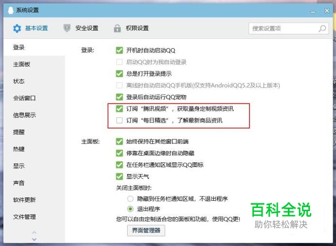Click the lock icon for 权限设置
336x246 pixels.
[x=117, y=28]
